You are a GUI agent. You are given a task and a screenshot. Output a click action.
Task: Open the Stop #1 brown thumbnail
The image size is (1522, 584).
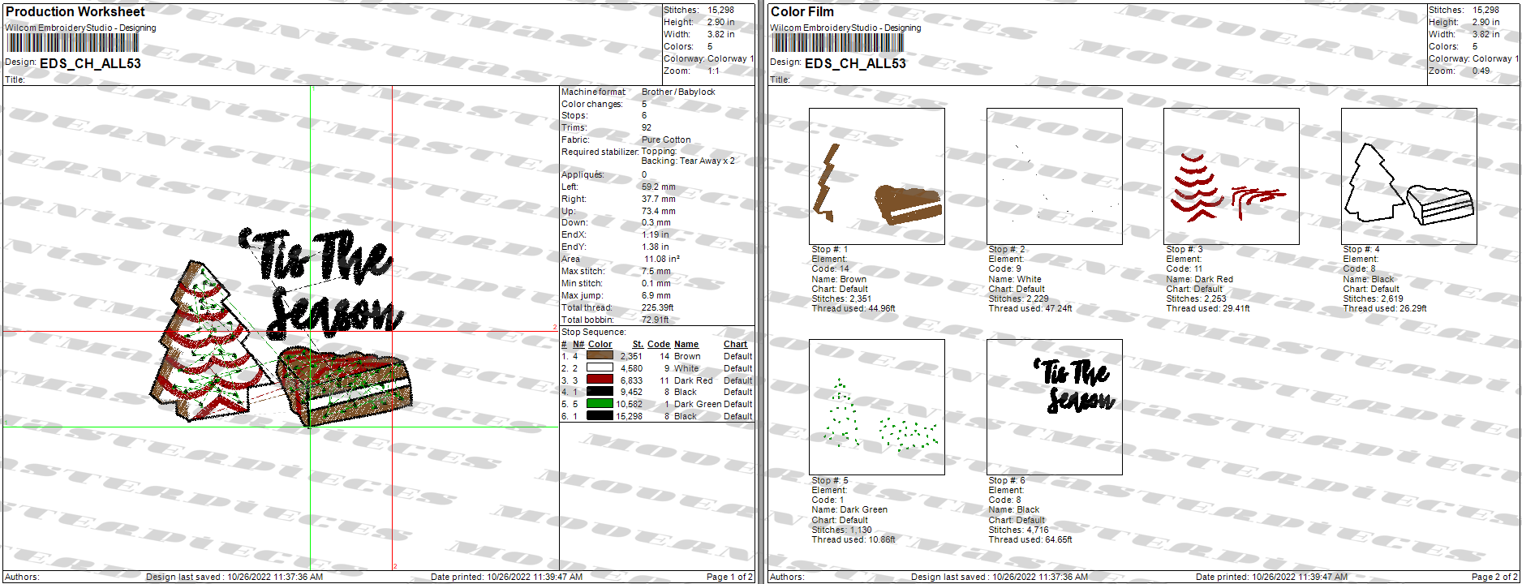876,177
